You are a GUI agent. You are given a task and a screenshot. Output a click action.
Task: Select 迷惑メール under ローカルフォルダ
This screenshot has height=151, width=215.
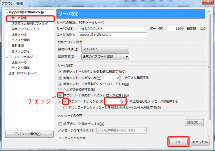(19, 62)
